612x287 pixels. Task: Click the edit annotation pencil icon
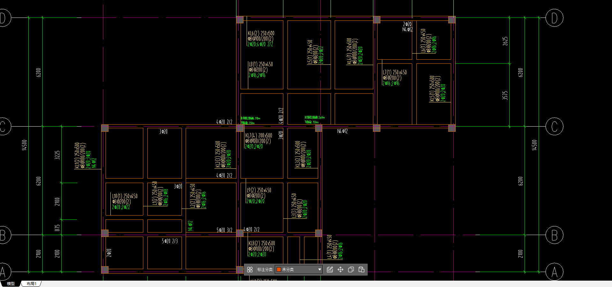click(x=330, y=269)
